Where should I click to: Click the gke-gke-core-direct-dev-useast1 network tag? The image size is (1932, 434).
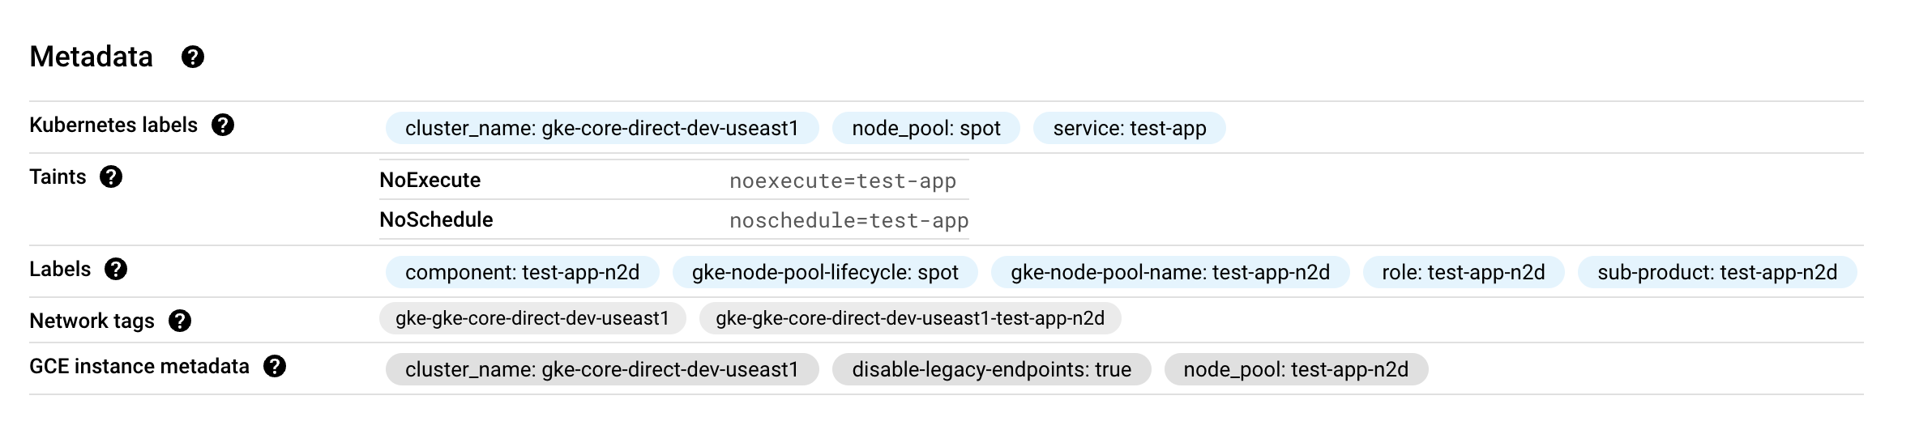532,318
